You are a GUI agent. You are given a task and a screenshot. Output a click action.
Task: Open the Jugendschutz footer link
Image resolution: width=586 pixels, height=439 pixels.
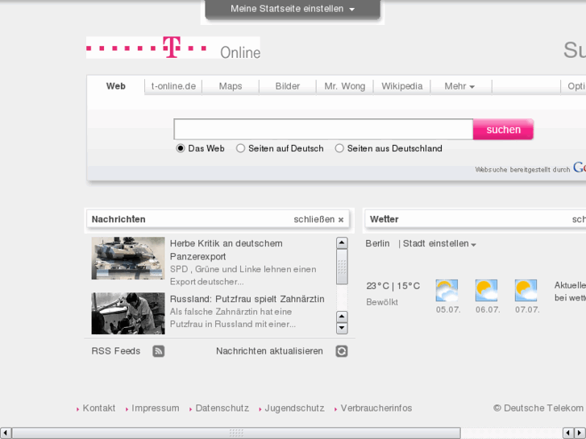(294, 408)
